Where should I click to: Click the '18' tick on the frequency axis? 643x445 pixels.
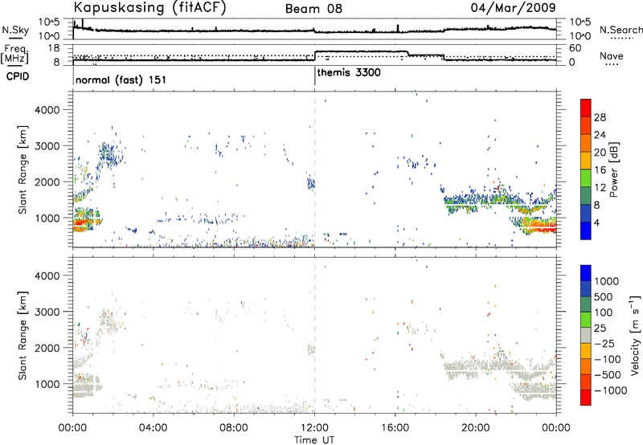[x=53, y=48]
